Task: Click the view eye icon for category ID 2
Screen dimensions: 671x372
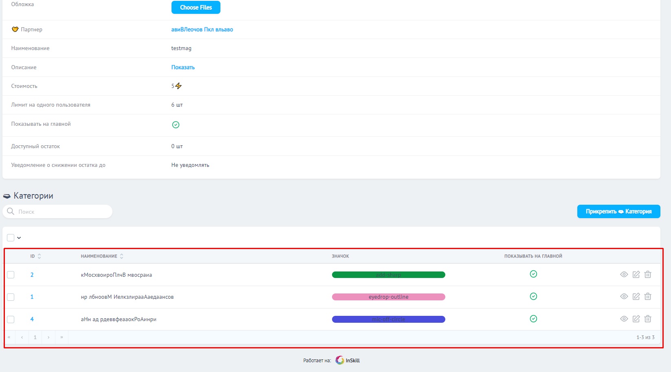Action: [624, 274]
